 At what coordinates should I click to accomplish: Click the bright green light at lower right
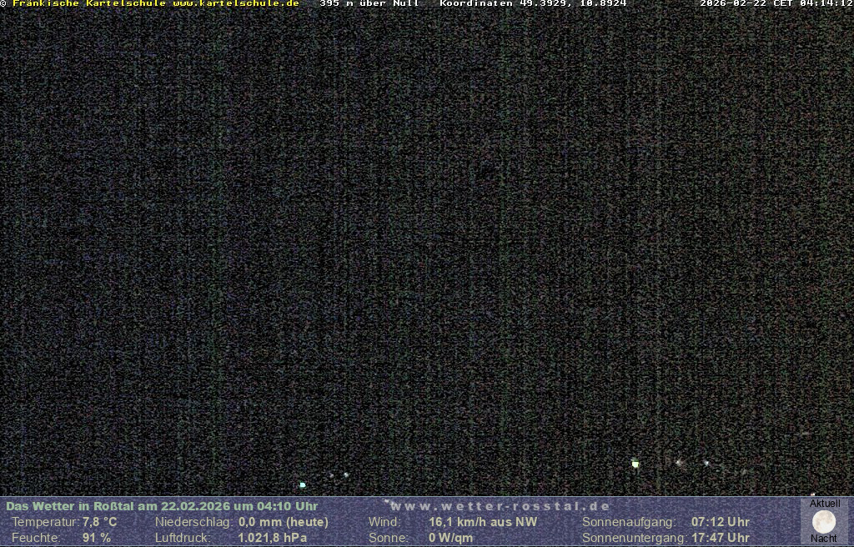[635, 464]
